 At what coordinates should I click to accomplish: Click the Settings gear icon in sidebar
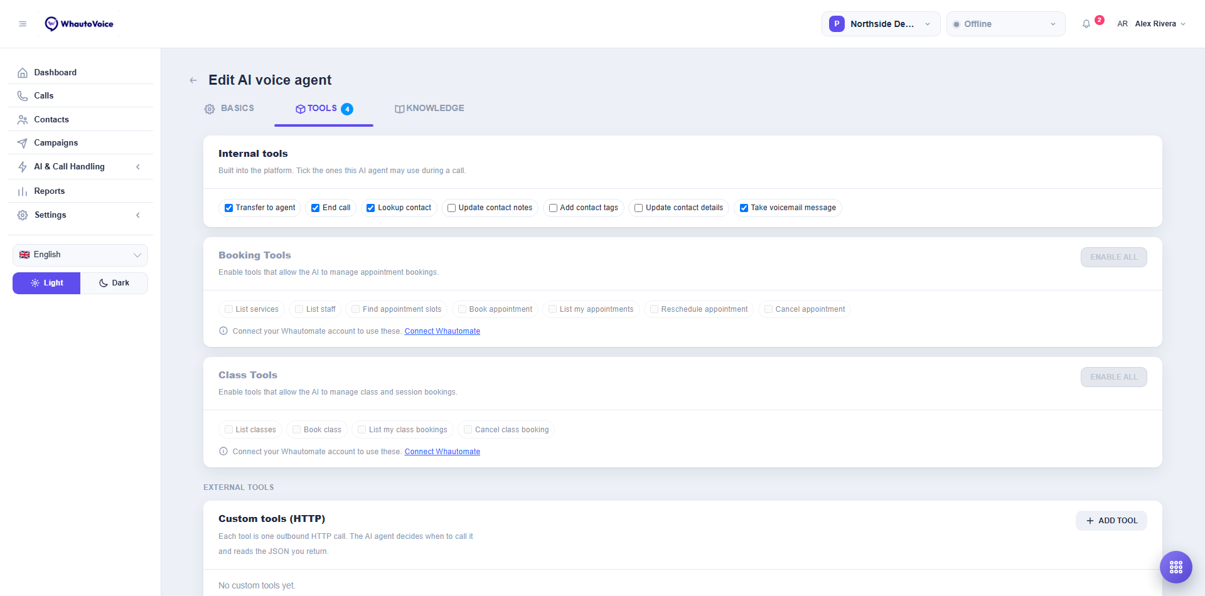pos(23,215)
